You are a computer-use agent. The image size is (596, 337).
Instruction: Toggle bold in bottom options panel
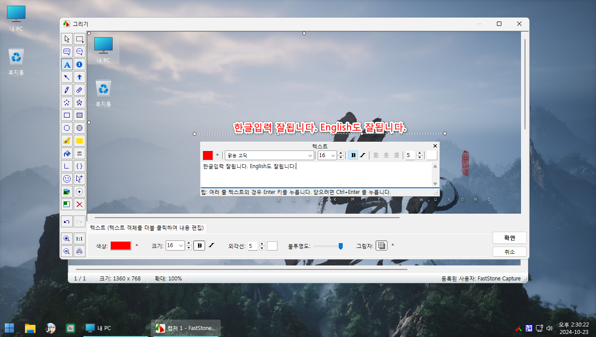[x=199, y=246]
